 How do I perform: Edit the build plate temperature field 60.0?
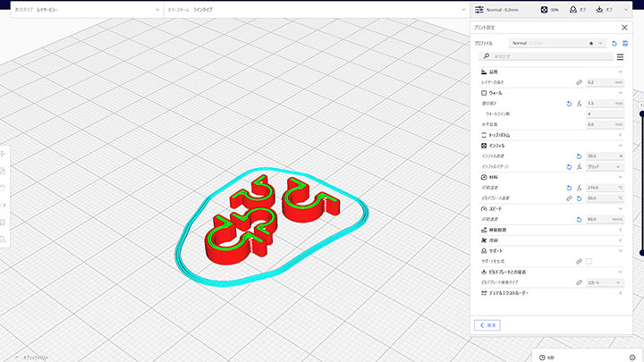(605, 198)
